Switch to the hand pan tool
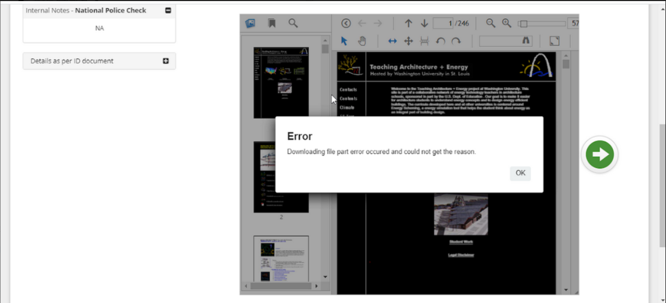666x303 pixels. click(361, 41)
